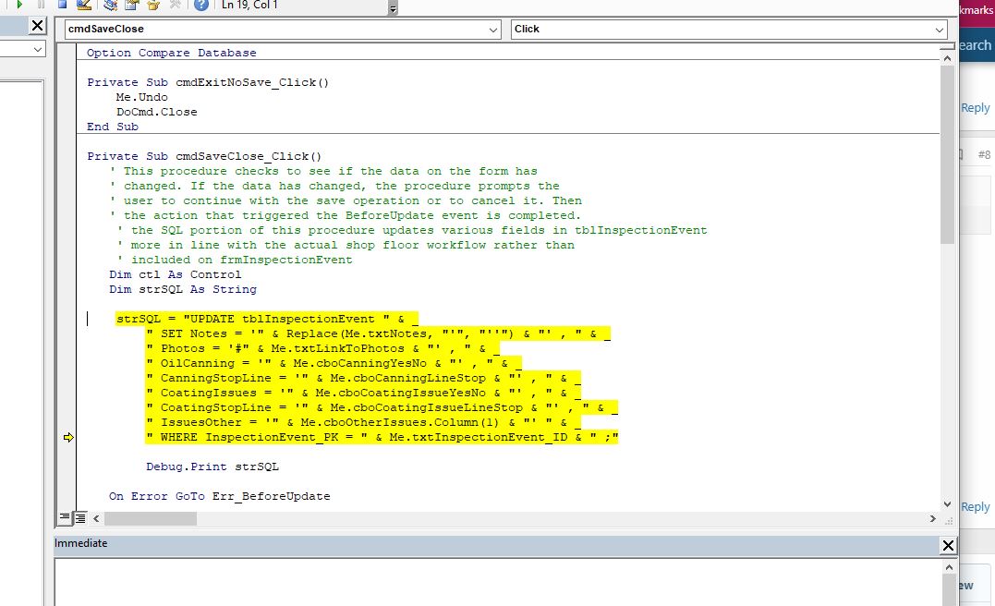Click the Ln 19, Col 1 position indicator
995x606 pixels.
[x=249, y=5]
